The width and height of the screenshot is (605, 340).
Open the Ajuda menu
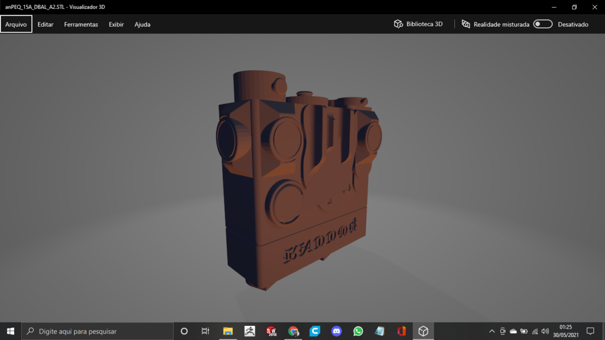coord(142,24)
